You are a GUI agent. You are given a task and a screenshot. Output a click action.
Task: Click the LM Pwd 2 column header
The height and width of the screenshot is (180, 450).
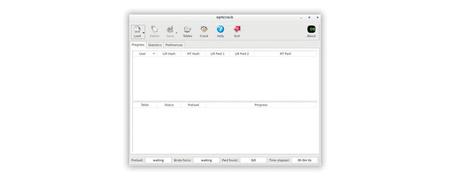click(242, 54)
